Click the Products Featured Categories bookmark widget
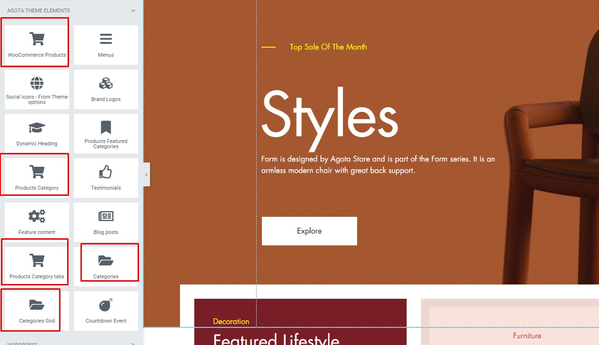 [x=106, y=133]
